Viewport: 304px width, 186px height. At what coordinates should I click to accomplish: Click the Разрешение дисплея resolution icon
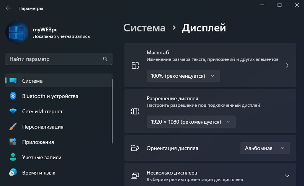135,111
